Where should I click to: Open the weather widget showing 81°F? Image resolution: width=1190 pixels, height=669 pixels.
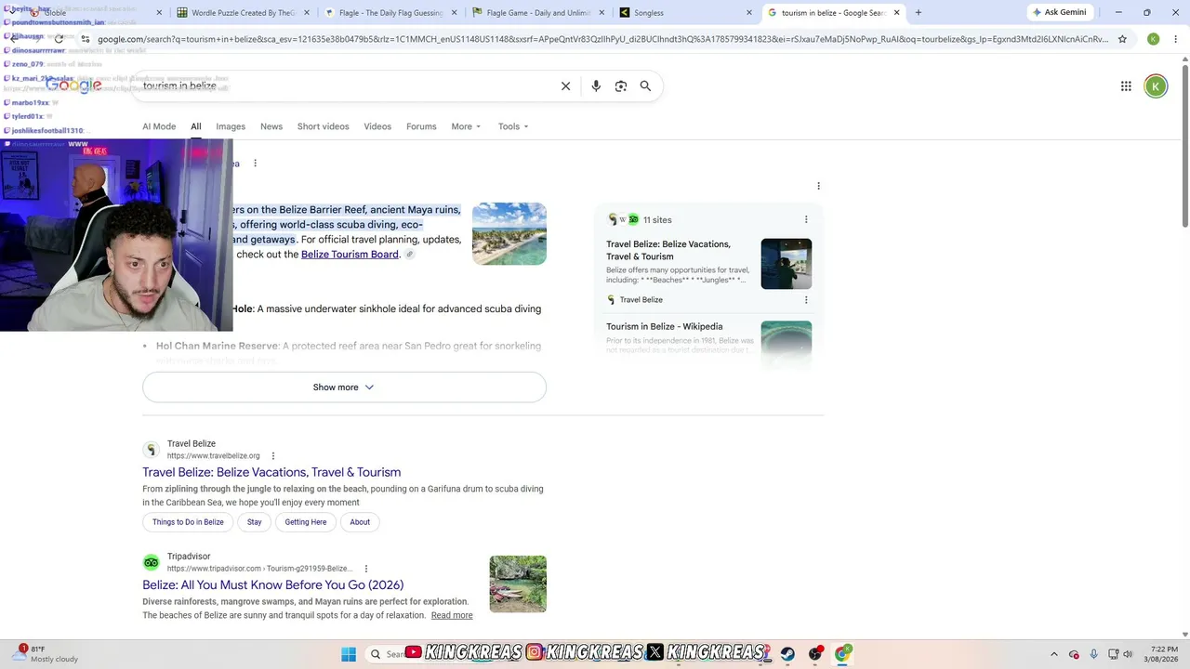tap(45, 654)
